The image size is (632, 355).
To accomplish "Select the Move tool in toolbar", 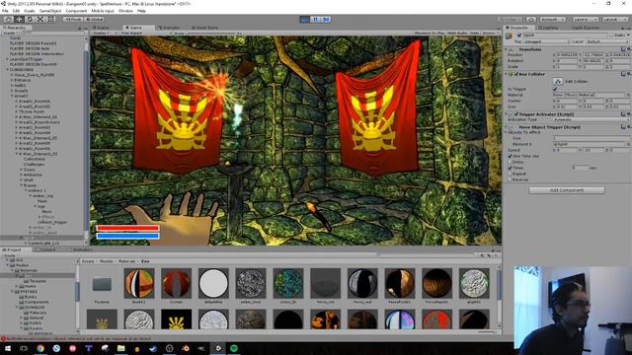I will [19, 19].
